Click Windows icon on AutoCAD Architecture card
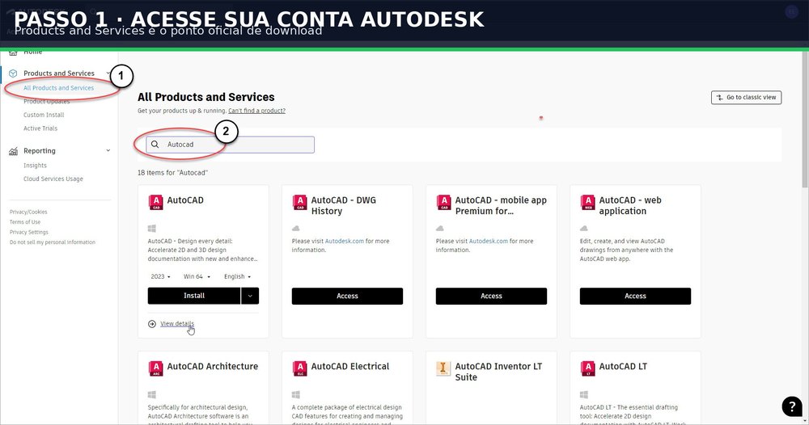Image resolution: width=809 pixels, height=425 pixels. point(152,394)
